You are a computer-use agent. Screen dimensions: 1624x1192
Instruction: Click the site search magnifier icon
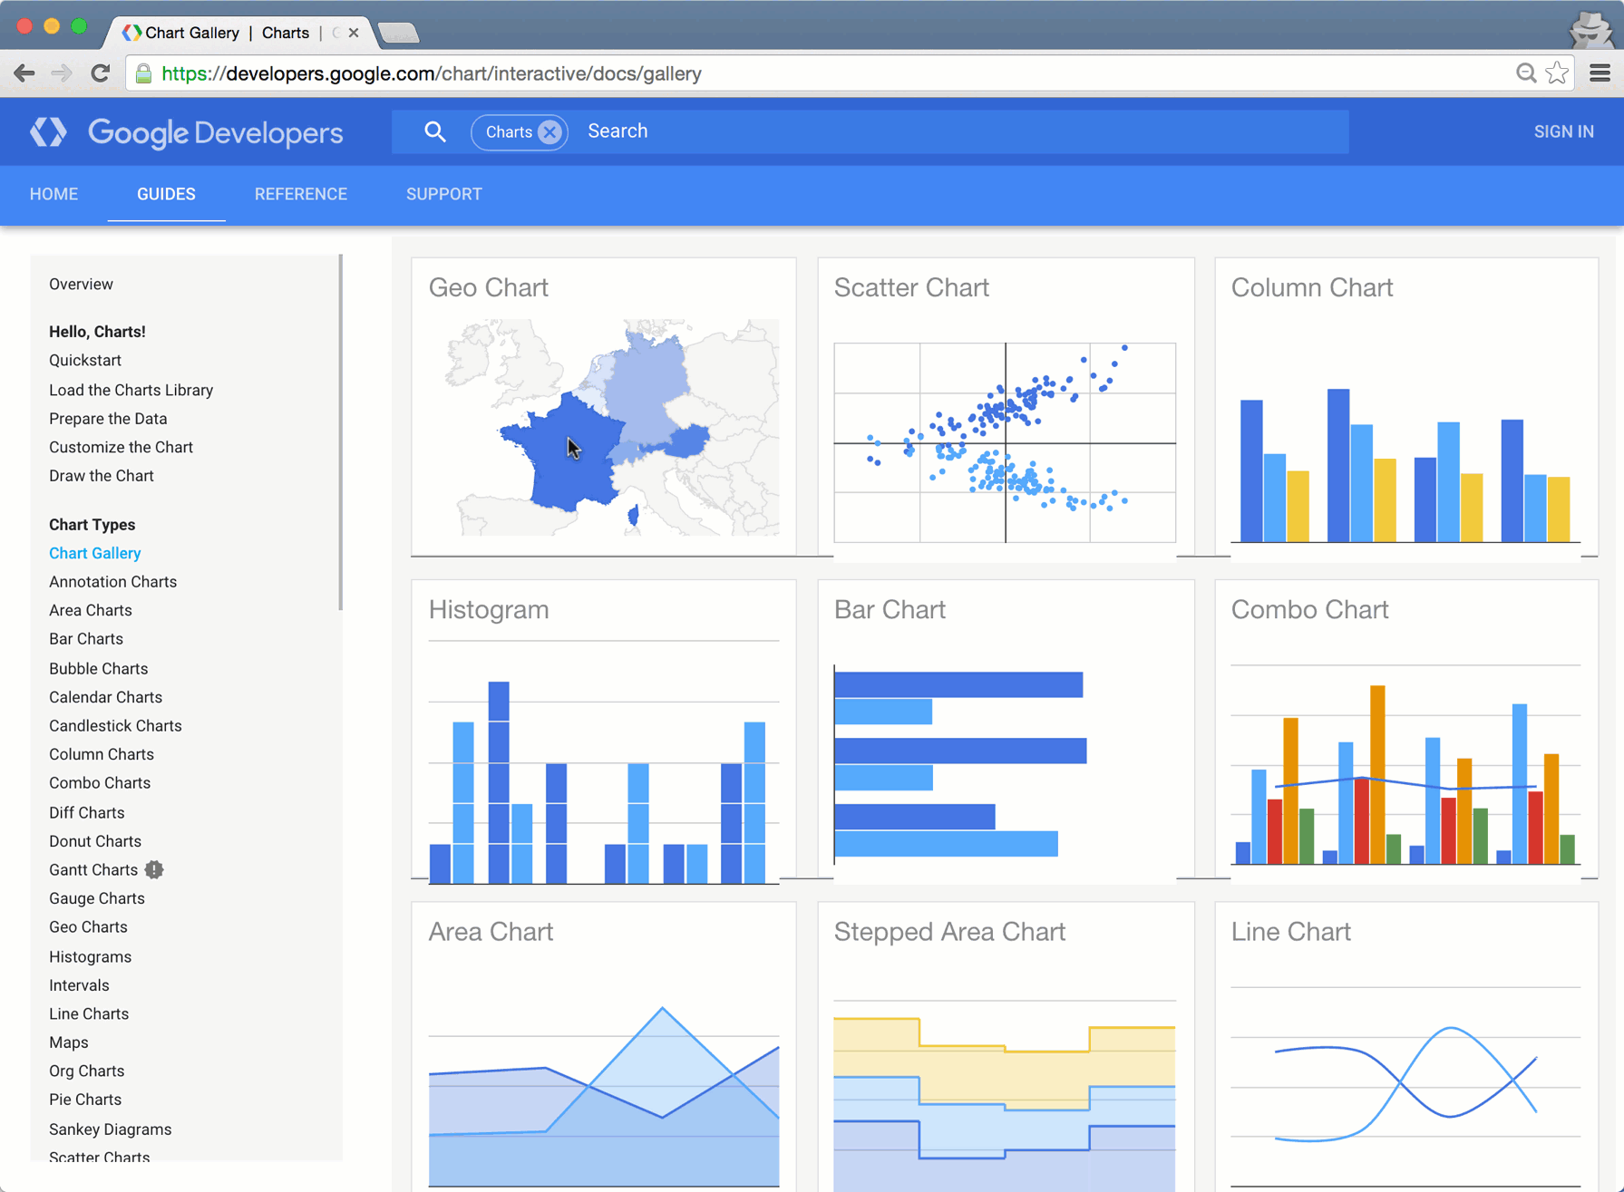435,131
